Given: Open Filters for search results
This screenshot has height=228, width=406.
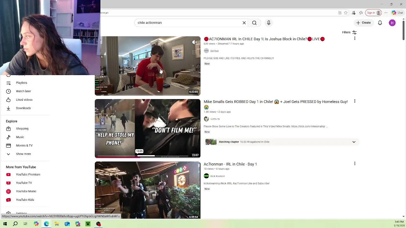Looking at the screenshot, I should [349, 32].
